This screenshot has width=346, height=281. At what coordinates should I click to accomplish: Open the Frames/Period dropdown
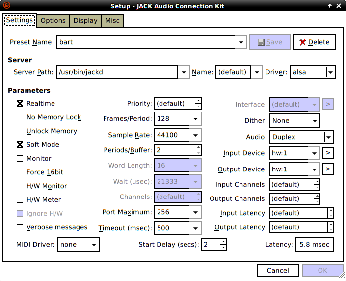(195, 119)
